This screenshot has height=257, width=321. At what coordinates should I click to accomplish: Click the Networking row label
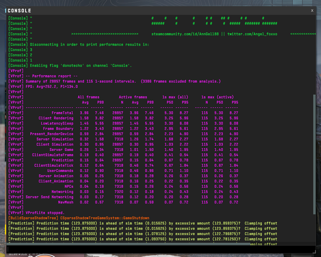point(62,192)
